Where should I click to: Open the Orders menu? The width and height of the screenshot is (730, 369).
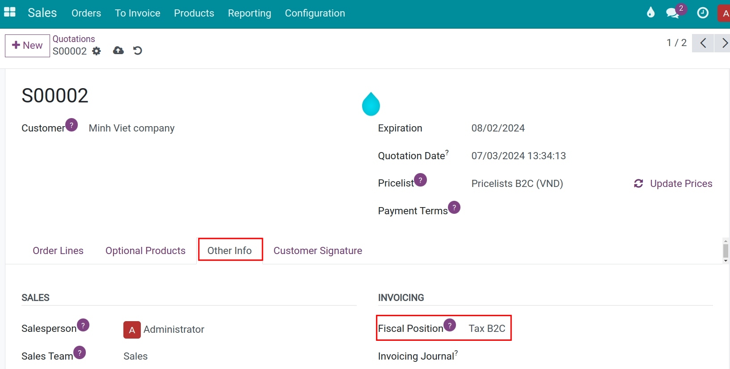click(86, 13)
